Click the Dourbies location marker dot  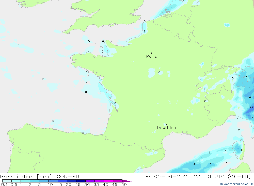[166, 124]
